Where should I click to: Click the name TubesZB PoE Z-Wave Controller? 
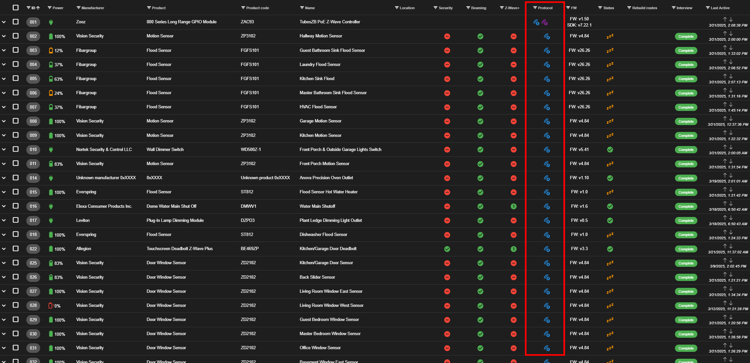(x=330, y=22)
